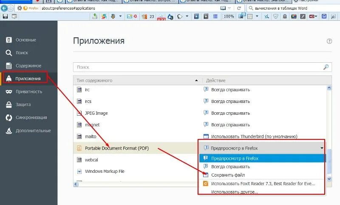340x205 pixels.
Task: Choose Предпросмотр в Firefox highlighted option
Action: click(262, 158)
